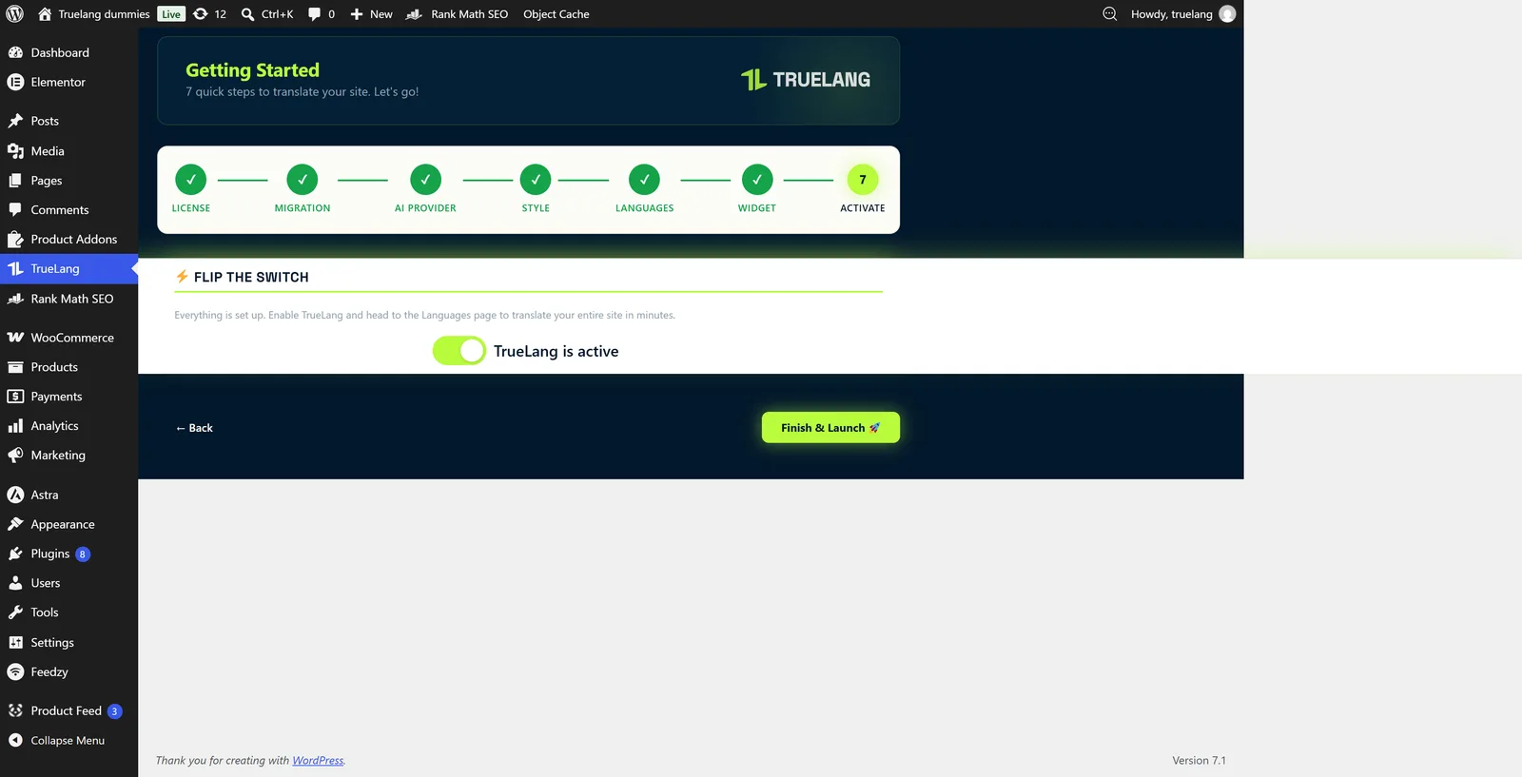1522x777 pixels.
Task: Select step 7 Activate
Action: (863, 189)
